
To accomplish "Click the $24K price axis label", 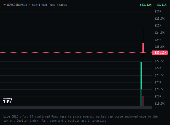I will 158,40.
